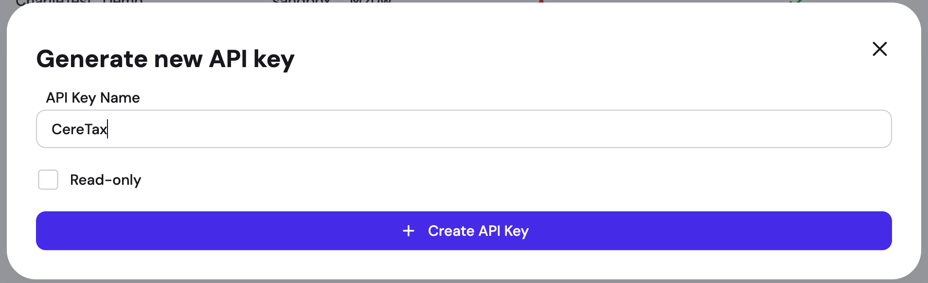
Task: Focus the API Key Name input field
Action: (x=464, y=129)
